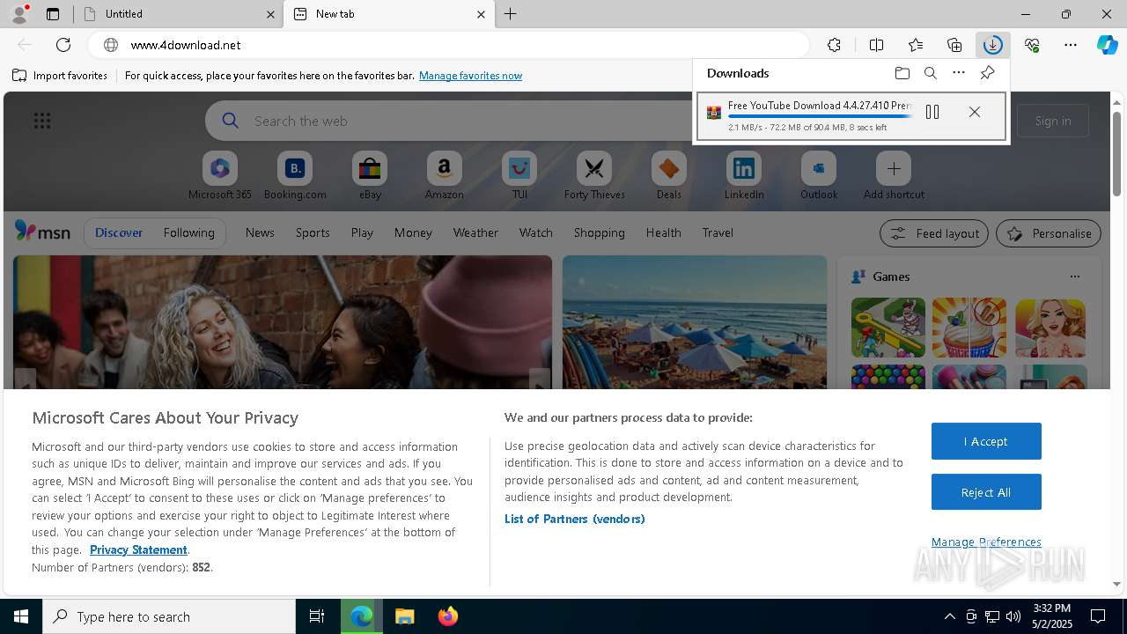Viewport: 1127px width, 634px height.
Task: Open the Manage Preferences link
Action: tap(986, 542)
